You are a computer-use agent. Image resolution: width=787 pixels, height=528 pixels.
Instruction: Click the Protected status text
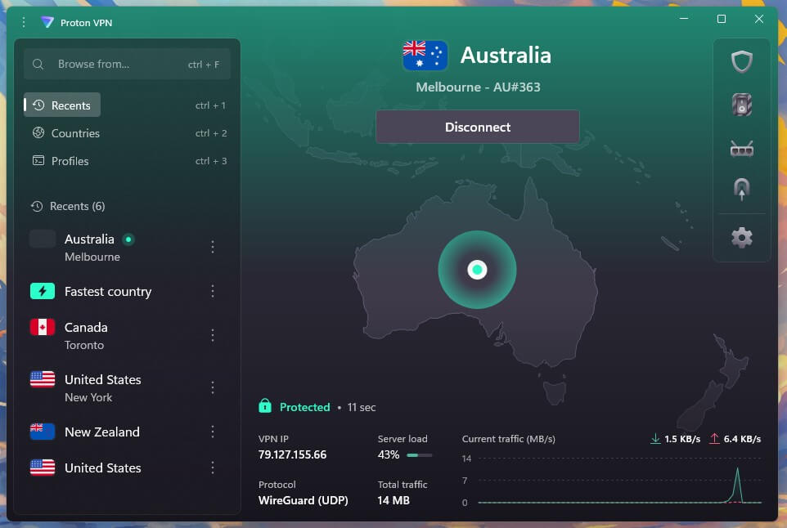pos(304,407)
